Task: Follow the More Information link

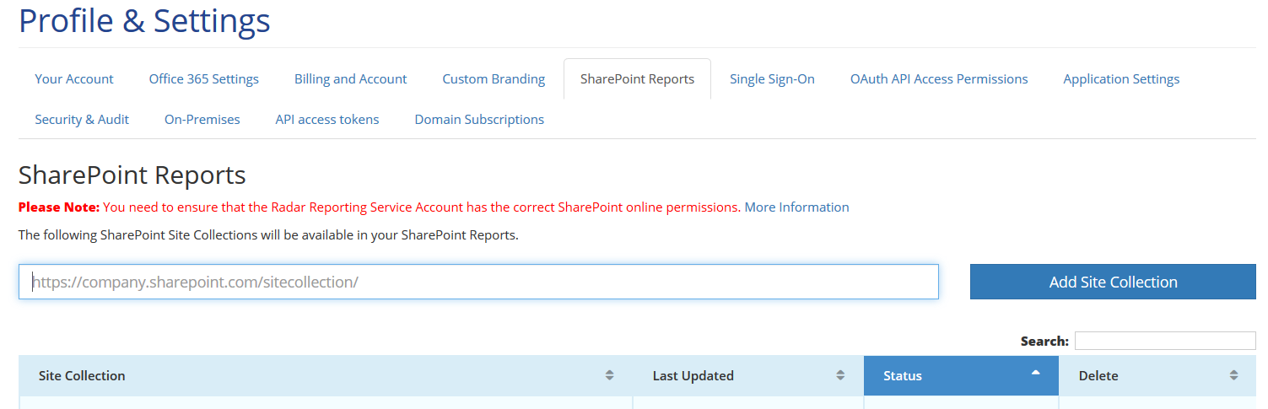Action: coord(796,207)
